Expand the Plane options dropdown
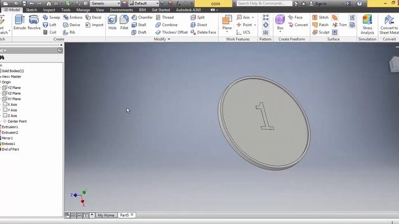The width and height of the screenshot is (399, 224). pos(227,32)
